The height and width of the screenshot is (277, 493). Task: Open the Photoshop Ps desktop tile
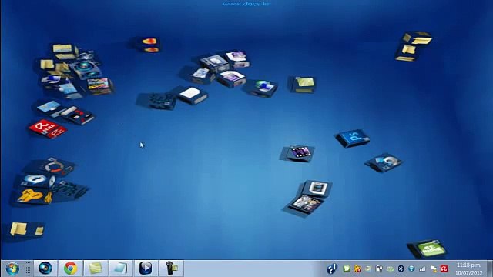tap(354, 138)
